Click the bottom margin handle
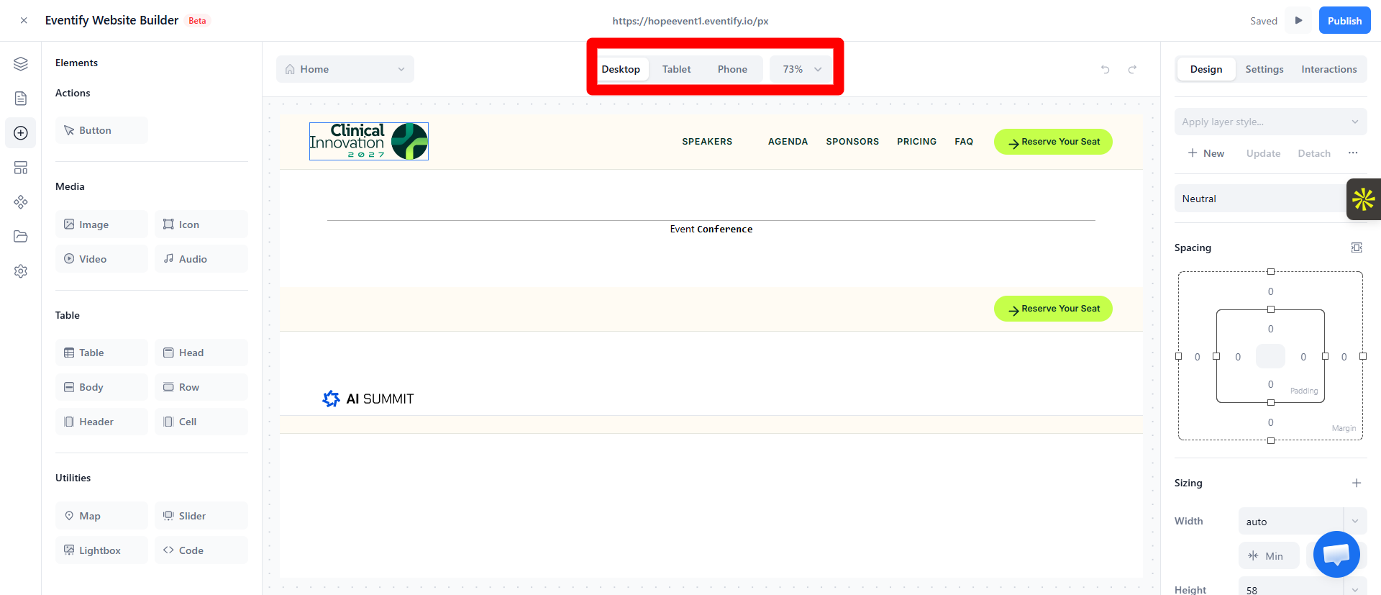This screenshot has width=1381, height=595. [1271, 440]
